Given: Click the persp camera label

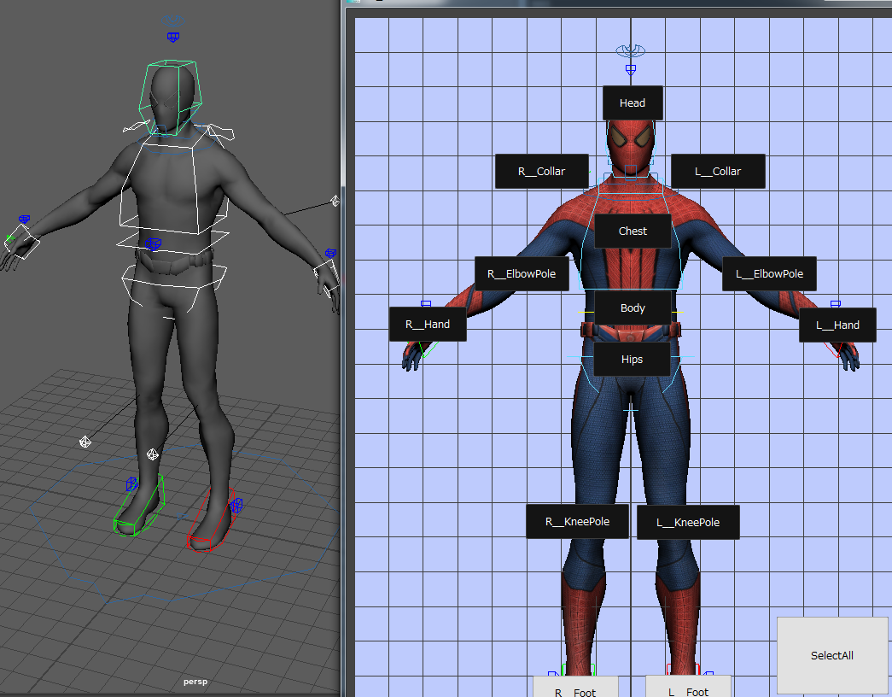Looking at the screenshot, I should point(195,682).
